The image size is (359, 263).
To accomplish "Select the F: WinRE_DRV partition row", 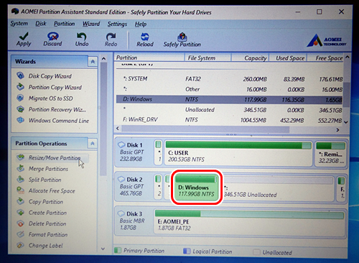I will pos(229,120).
